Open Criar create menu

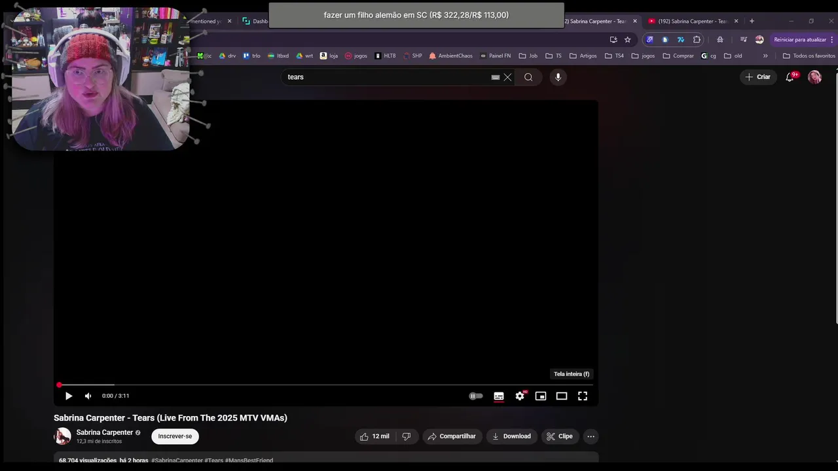coord(757,77)
